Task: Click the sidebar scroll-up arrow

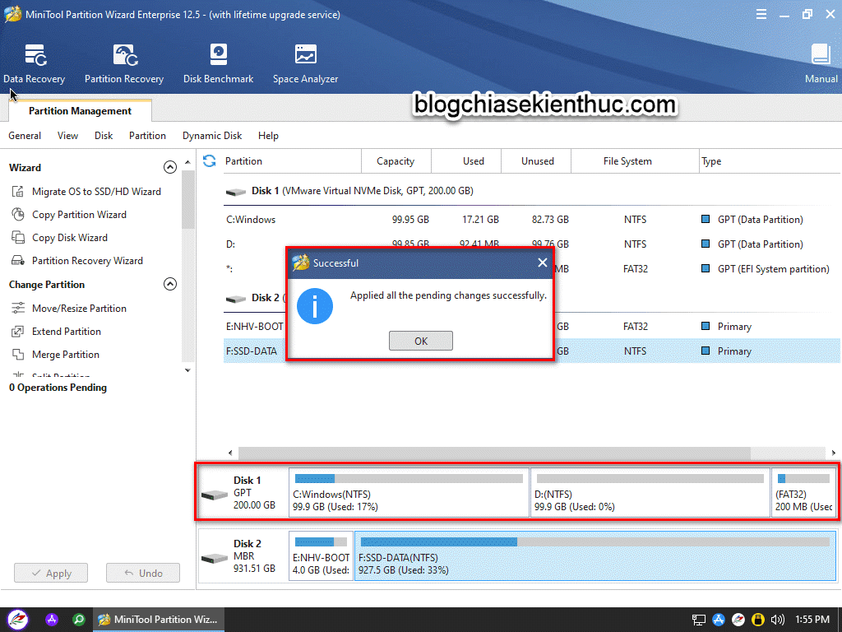Action: click(x=187, y=162)
